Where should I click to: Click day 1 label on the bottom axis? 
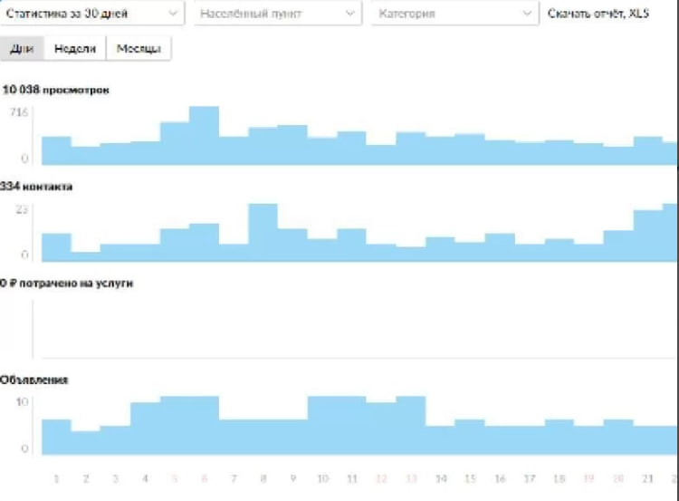(56, 478)
